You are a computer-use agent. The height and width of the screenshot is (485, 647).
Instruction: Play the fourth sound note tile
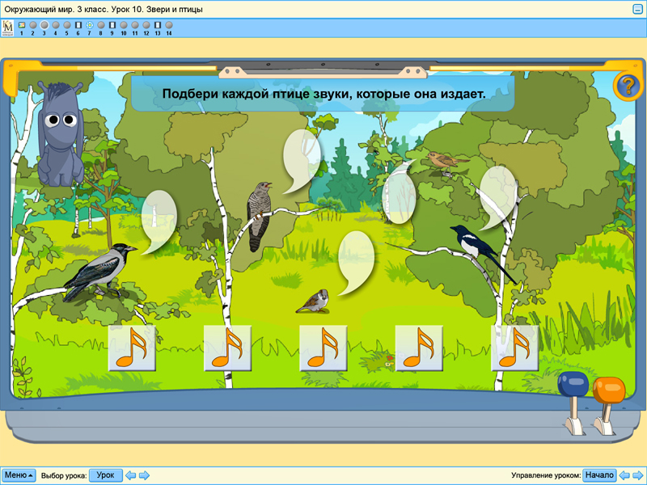click(x=419, y=348)
